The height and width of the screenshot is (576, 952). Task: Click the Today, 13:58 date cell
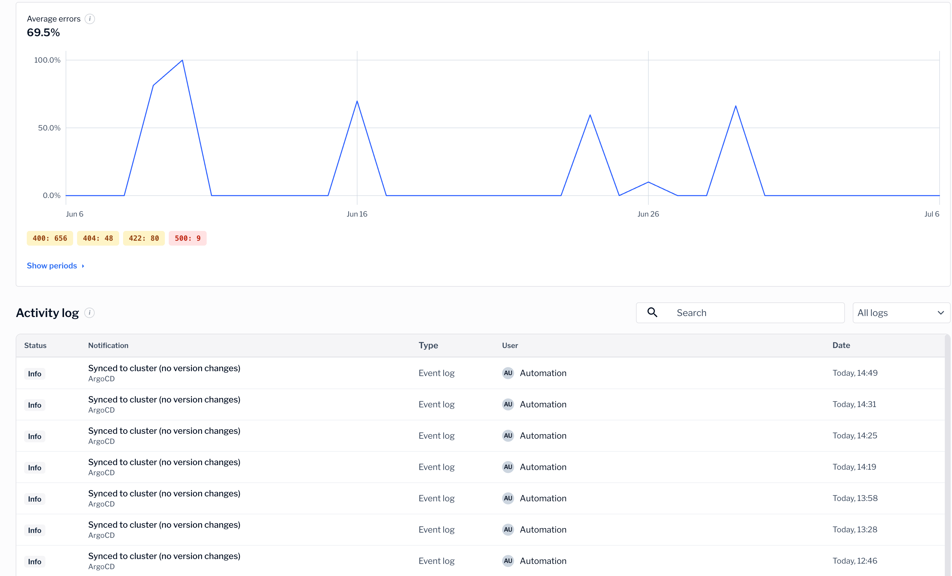point(855,498)
